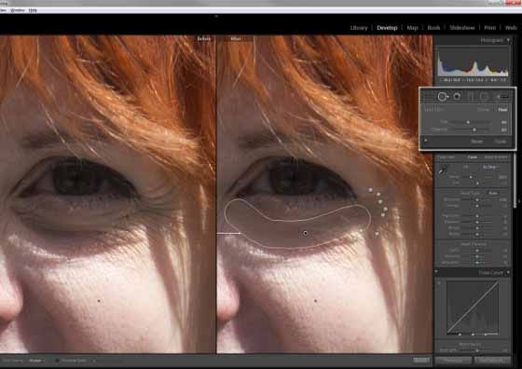This screenshot has height=369, width=522.
Task: Select the Red Eye Correction tool
Action: (457, 97)
